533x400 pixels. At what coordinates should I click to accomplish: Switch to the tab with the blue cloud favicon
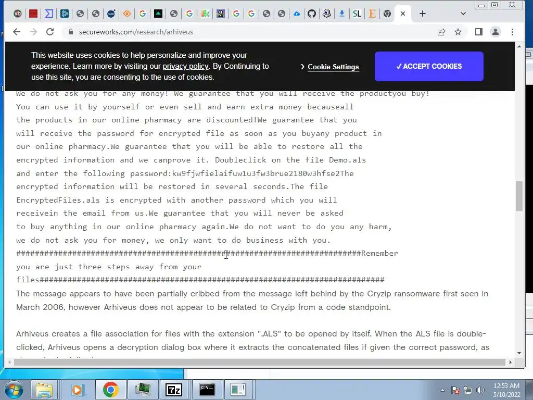tap(297, 14)
